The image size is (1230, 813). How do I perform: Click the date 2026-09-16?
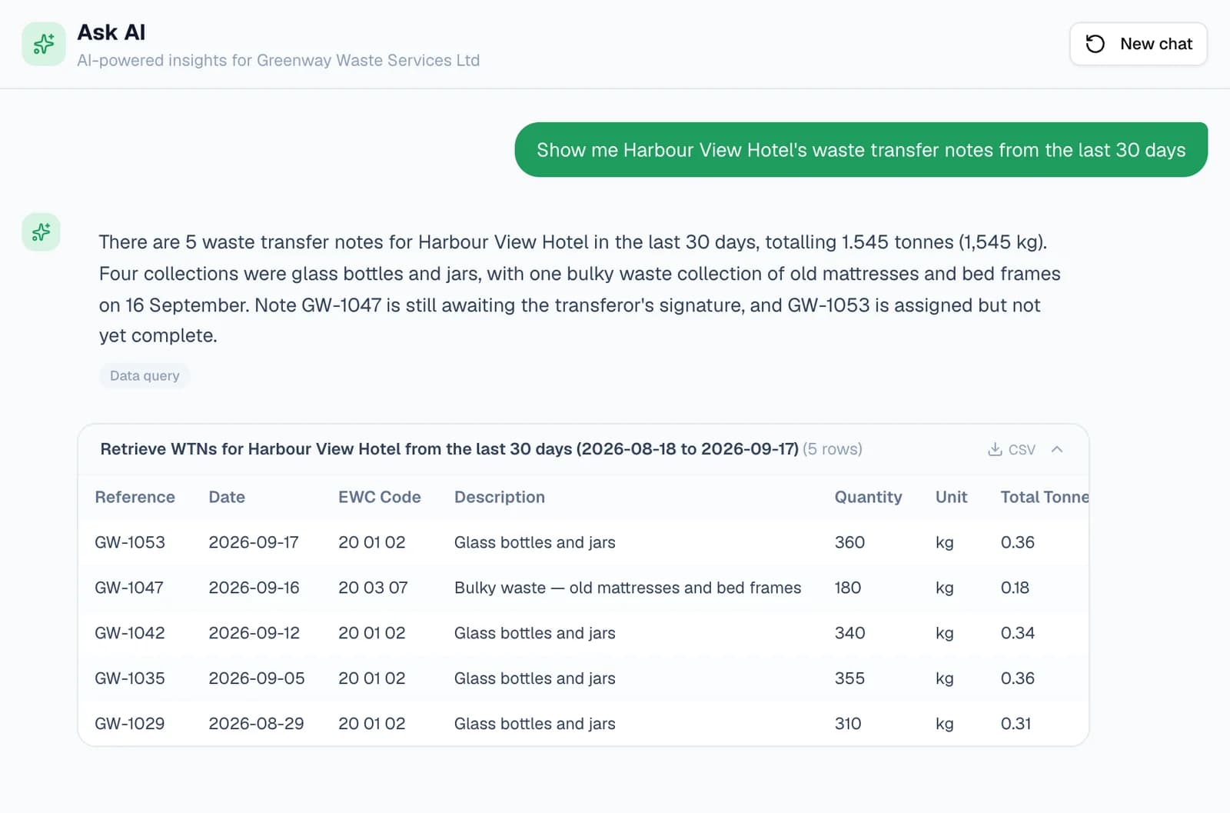coord(254,588)
